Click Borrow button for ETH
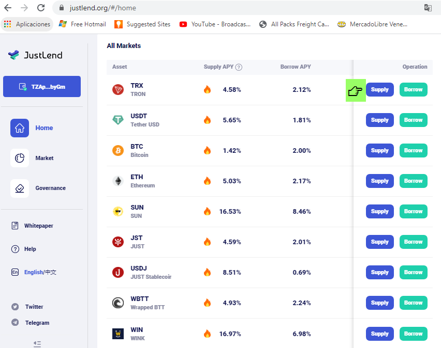This screenshot has height=348, width=441. (414, 181)
